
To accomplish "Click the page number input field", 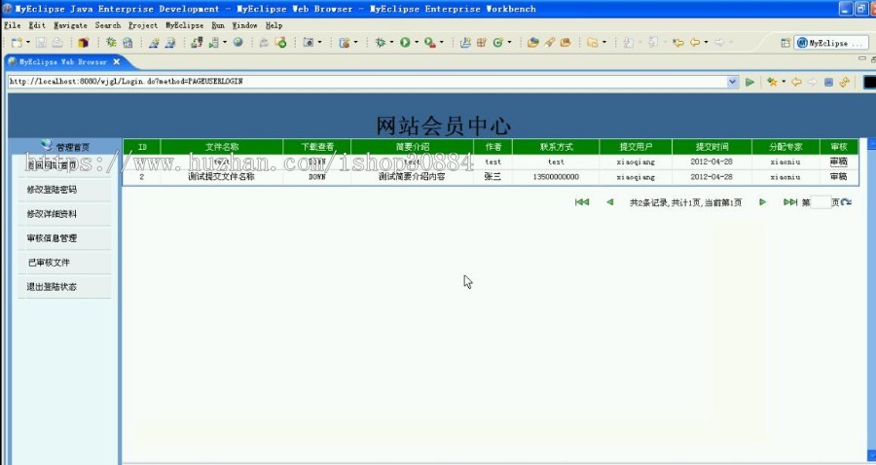I will click(x=821, y=202).
